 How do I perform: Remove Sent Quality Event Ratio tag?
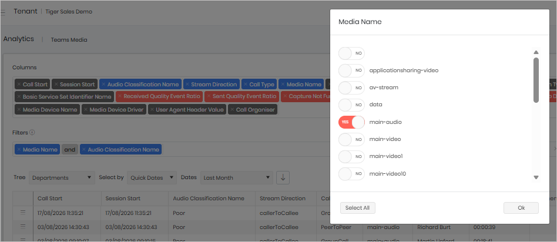[209, 97]
